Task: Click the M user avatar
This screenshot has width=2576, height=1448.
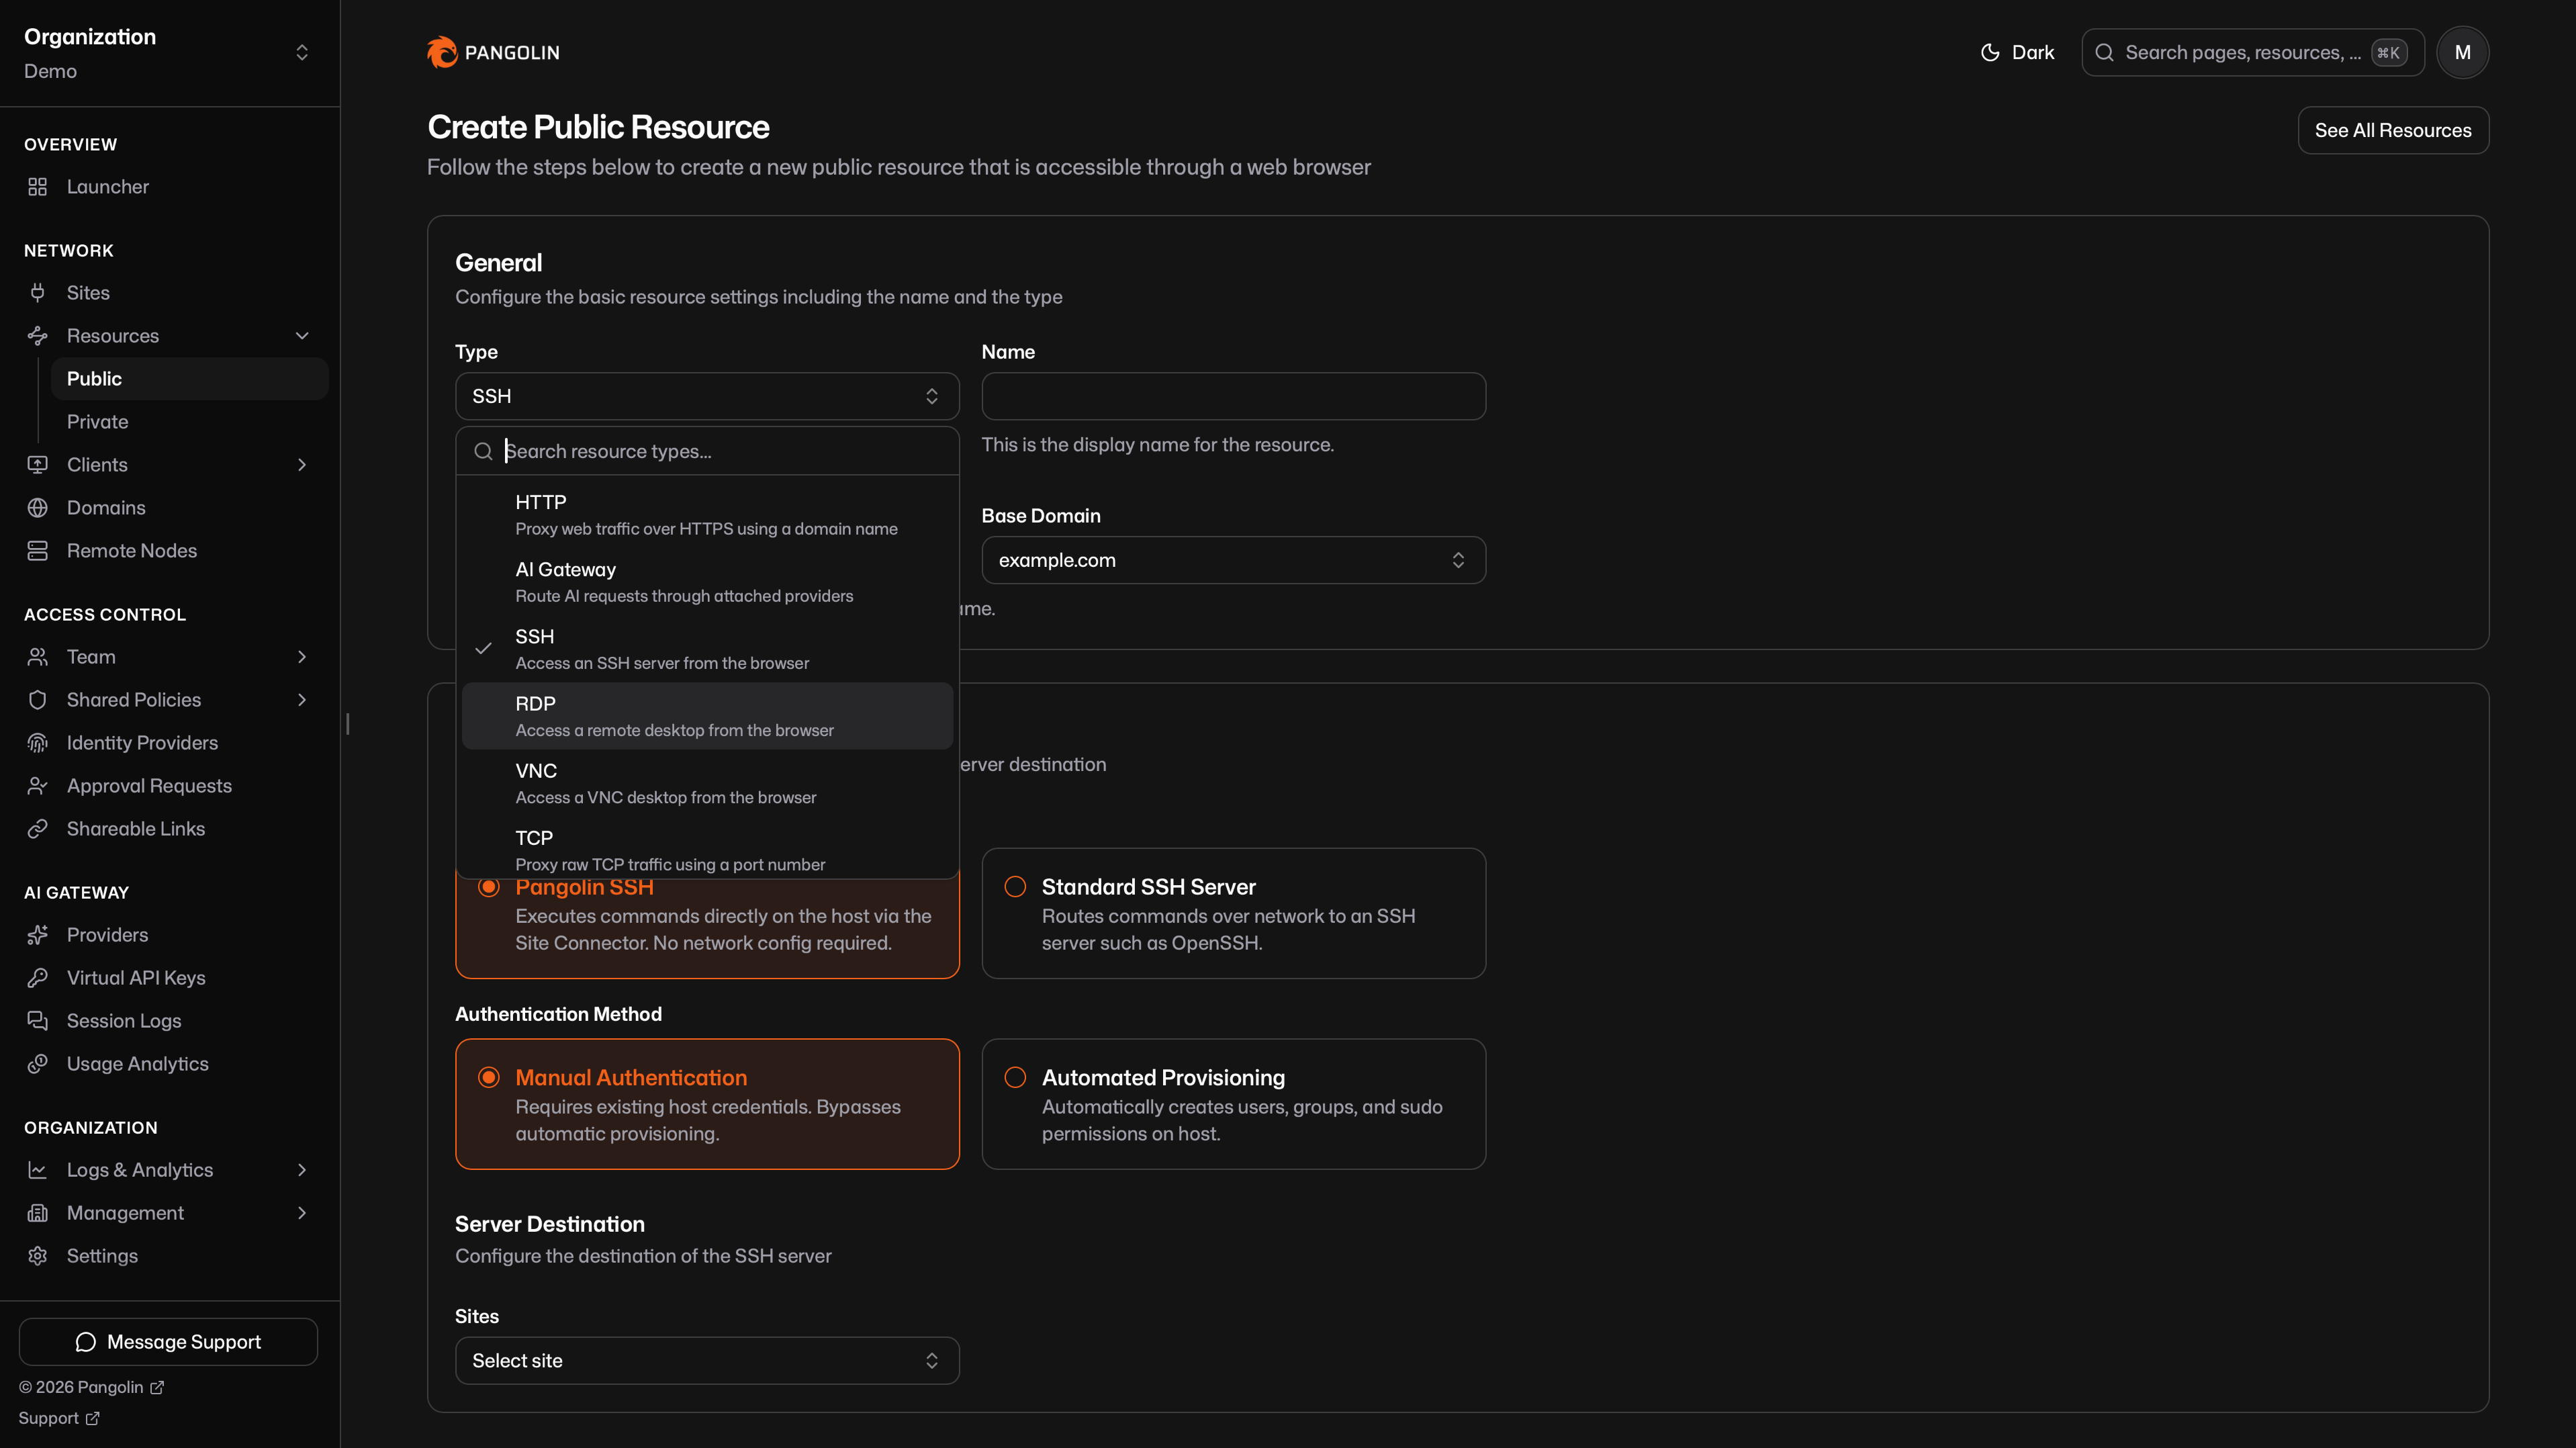Action: coord(2462,52)
